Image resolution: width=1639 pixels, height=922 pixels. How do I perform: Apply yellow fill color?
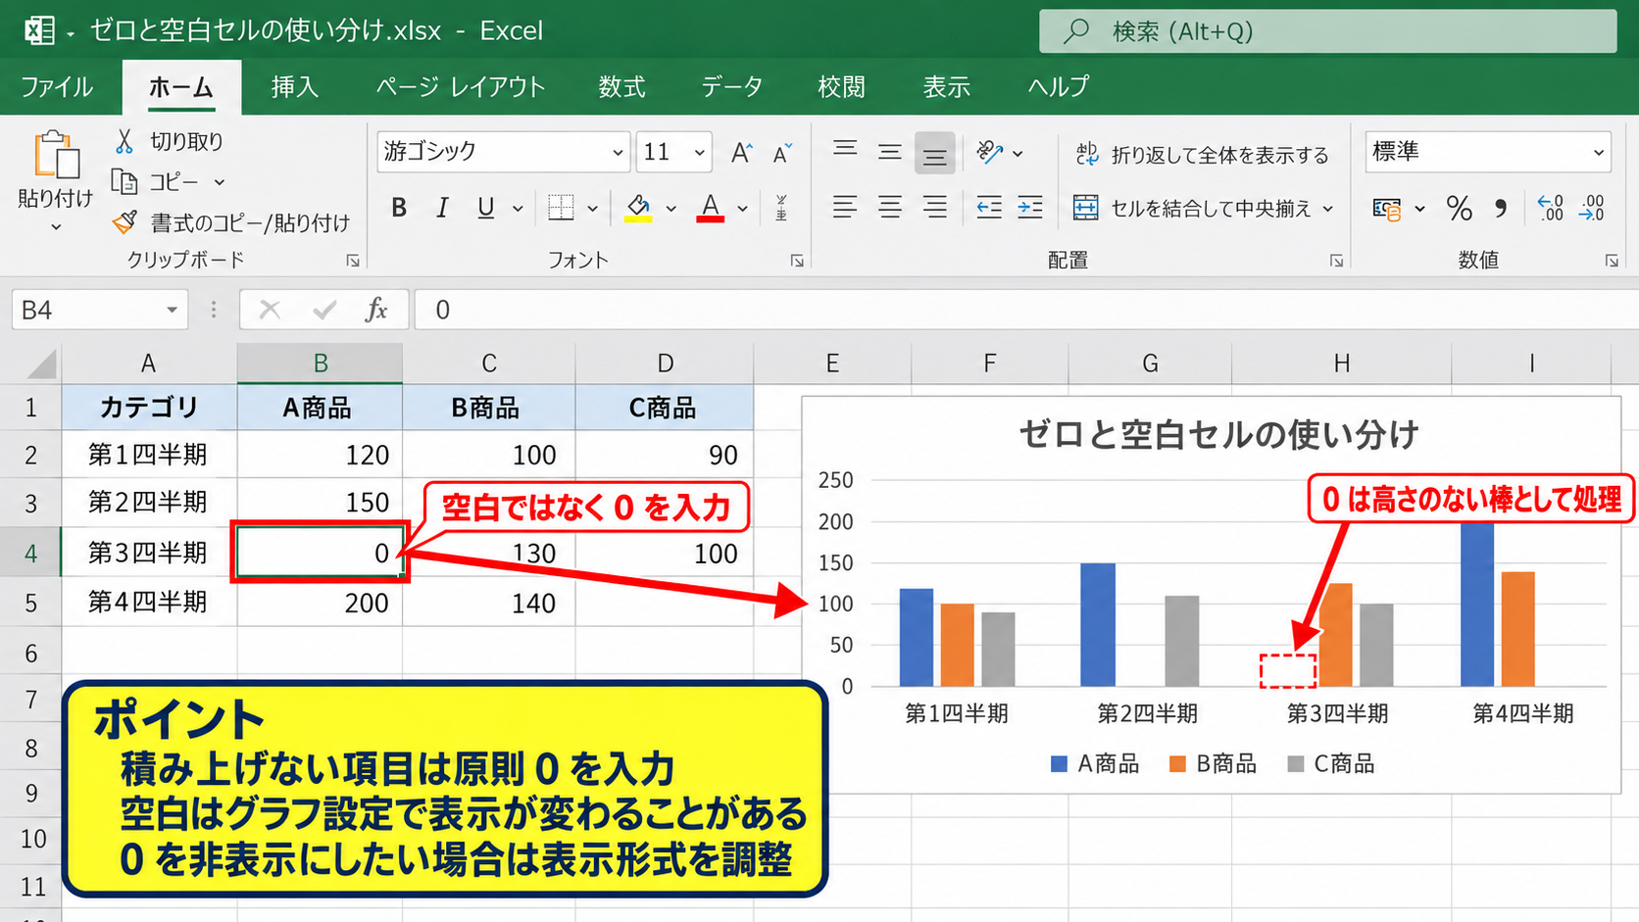coord(638,208)
